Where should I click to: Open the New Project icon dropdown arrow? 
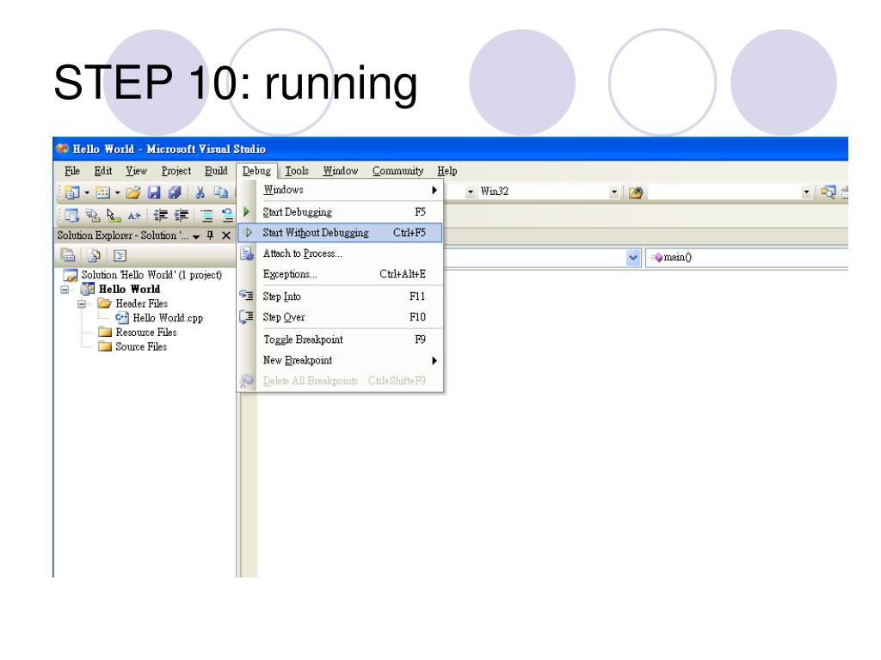(87, 193)
